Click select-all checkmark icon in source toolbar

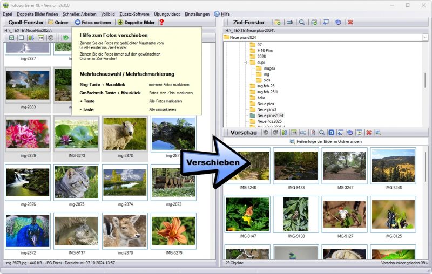pyautogui.click(x=11, y=38)
